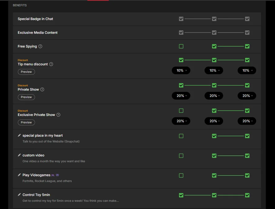Check first tier box for Exclusive Private Show
This screenshot has height=209, width=275.
pos(181,111)
